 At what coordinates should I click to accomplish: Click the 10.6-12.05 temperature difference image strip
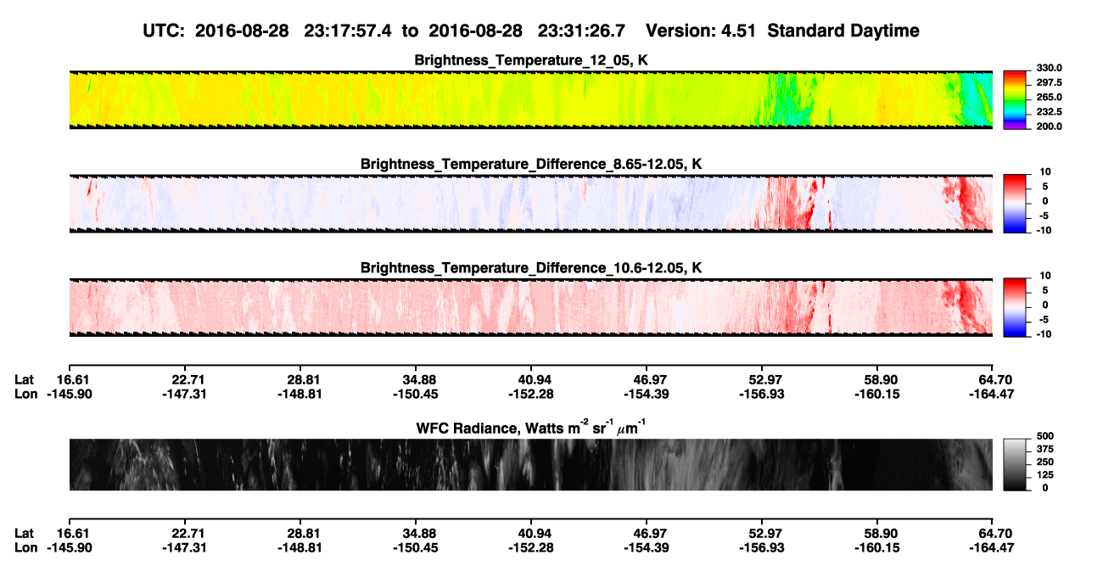[530, 308]
